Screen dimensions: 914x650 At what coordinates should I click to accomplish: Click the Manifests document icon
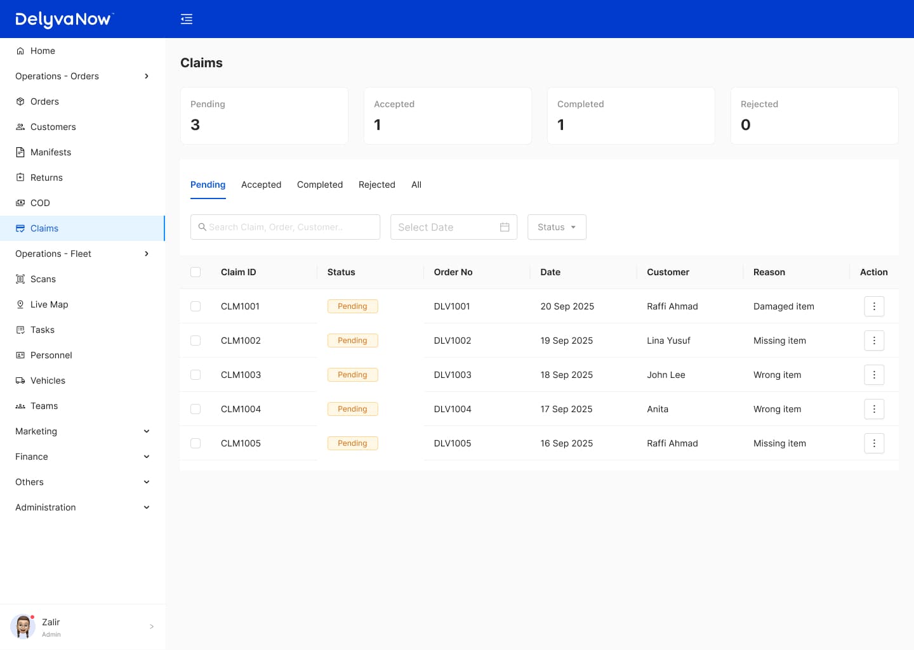20,152
